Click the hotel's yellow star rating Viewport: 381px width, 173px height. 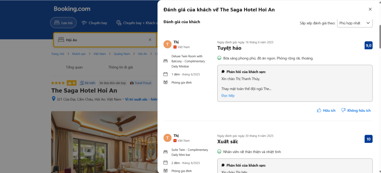[x=58, y=83]
